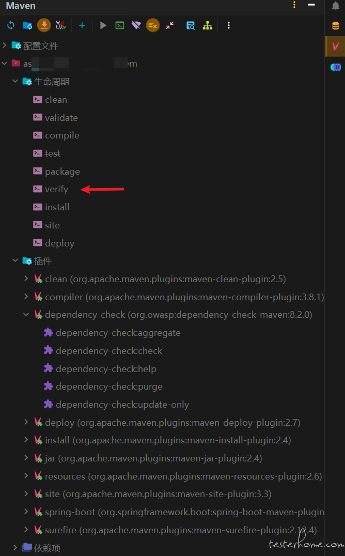Click the compiler plugin icon
This screenshot has height=556, width=345.
click(38, 297)
